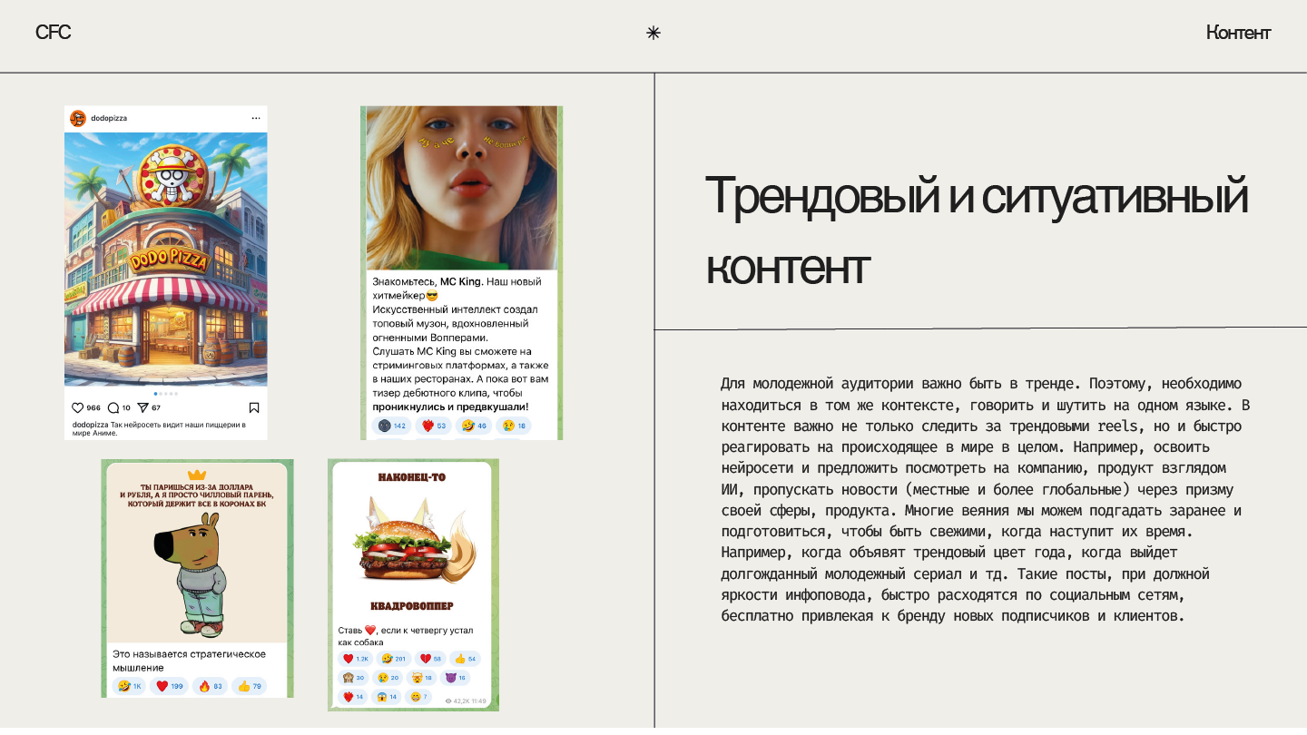Viewport: 1307px width, 735px height.
Task: Select the Контент label in top right
Action: click(1238, 33)
